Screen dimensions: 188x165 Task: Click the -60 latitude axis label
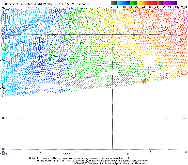[2, 149]
